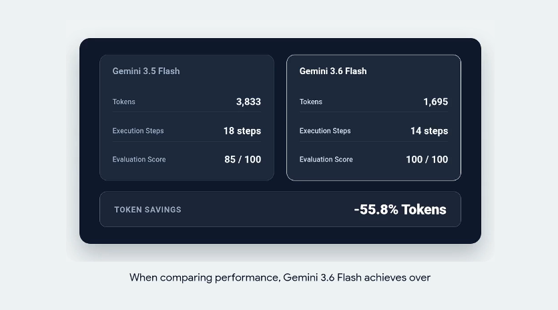Click the 1,695 tokens value
This screenshot has width=558, height=310.
pyautogui.click(x=436, y=102)
